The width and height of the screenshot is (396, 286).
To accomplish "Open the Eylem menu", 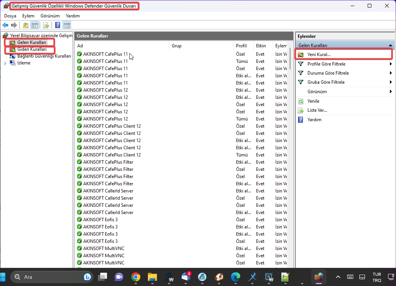I will point(28,16).
